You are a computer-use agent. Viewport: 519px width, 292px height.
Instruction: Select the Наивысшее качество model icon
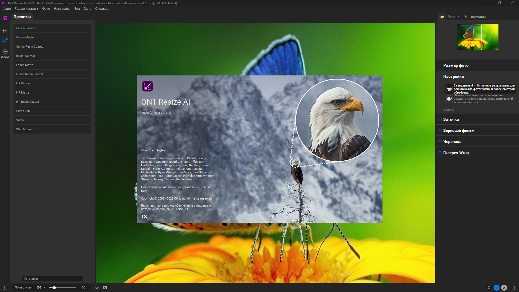point(449,99)
